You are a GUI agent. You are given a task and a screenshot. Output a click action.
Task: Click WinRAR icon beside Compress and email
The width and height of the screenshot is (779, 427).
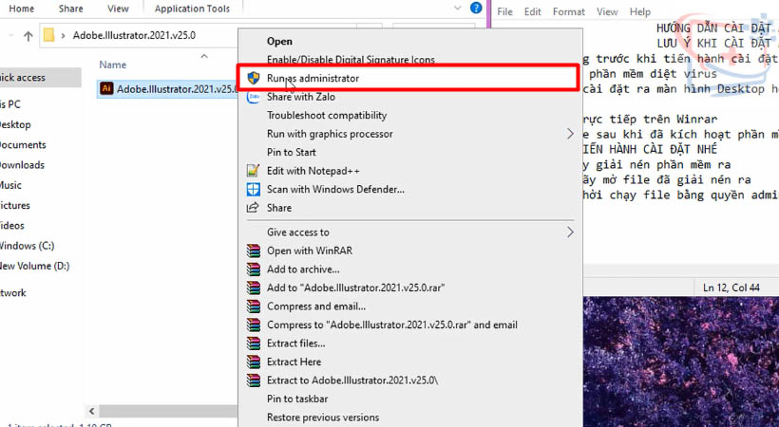tap(254, 306)
